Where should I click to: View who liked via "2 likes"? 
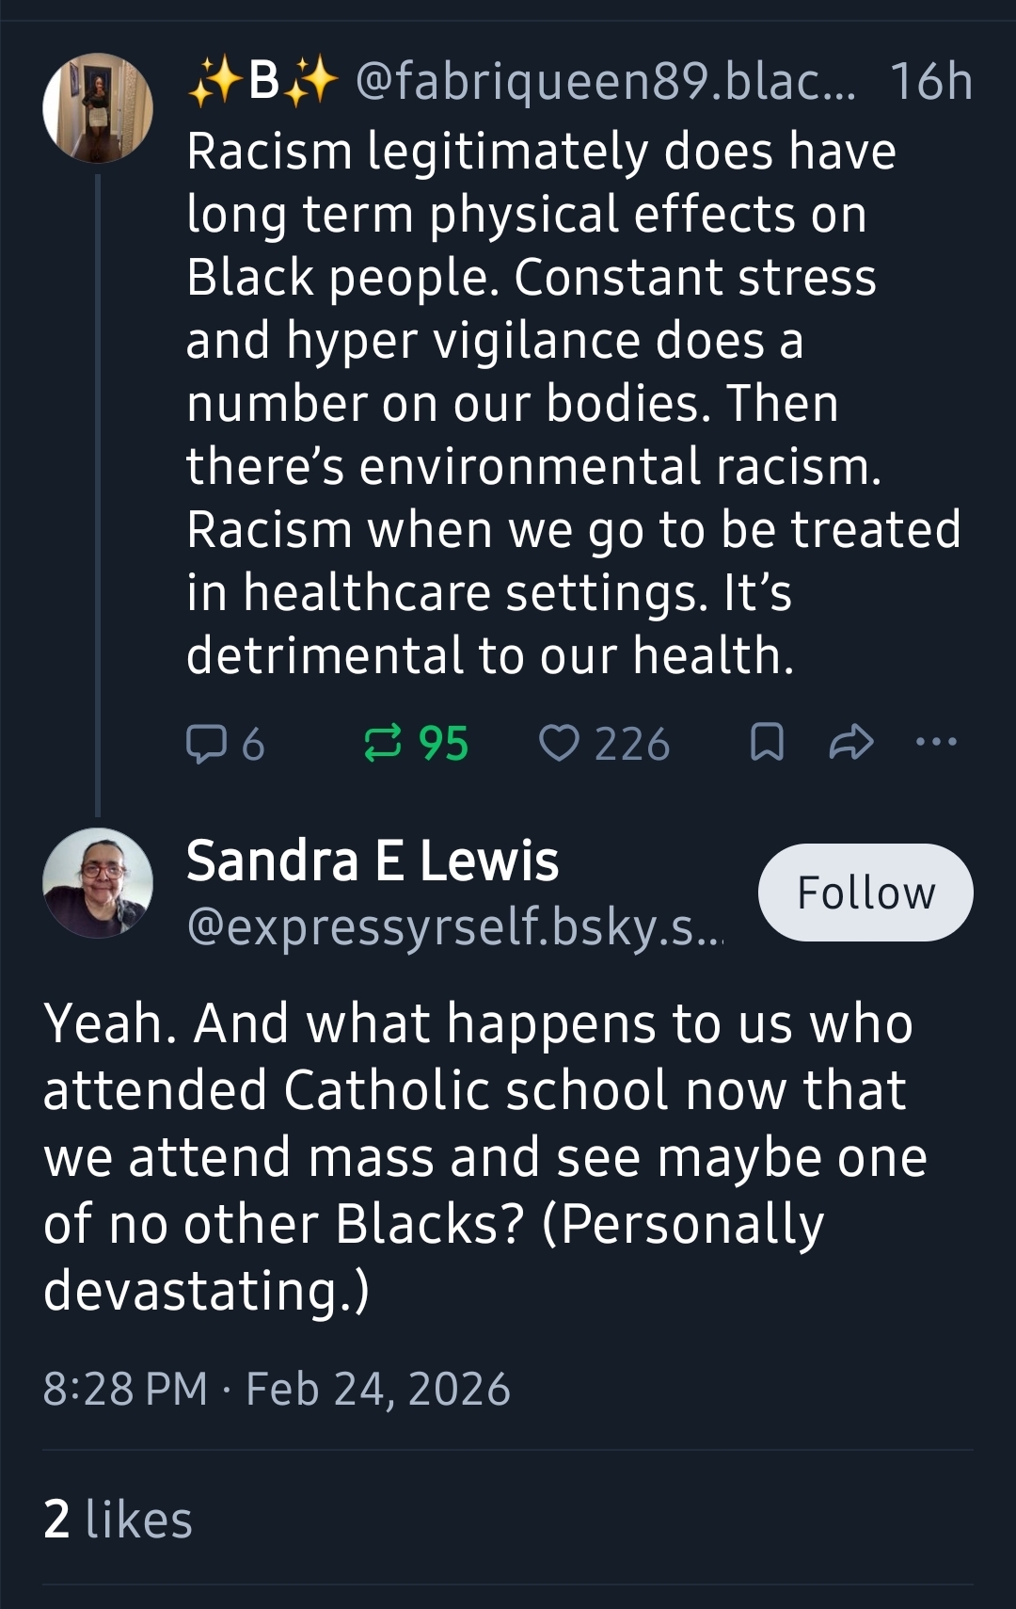pyautogui.click(x=118, y=1520)
